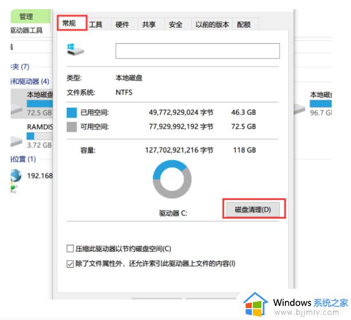This screenshot has height=320, width=351.
Task: Click the gray 可用空间 color swatch
Action: (x=72, y=127)
